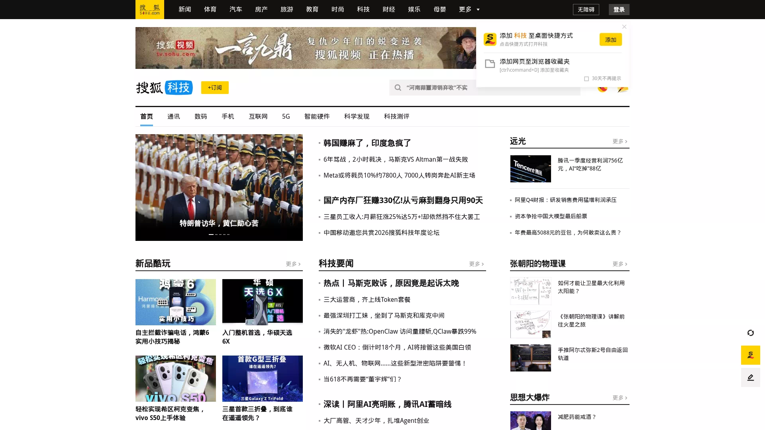The height and width of the screenshot is (430, 765).
Task: Open headline 热点丨马斯克败诉
Action: pos(391,283)
